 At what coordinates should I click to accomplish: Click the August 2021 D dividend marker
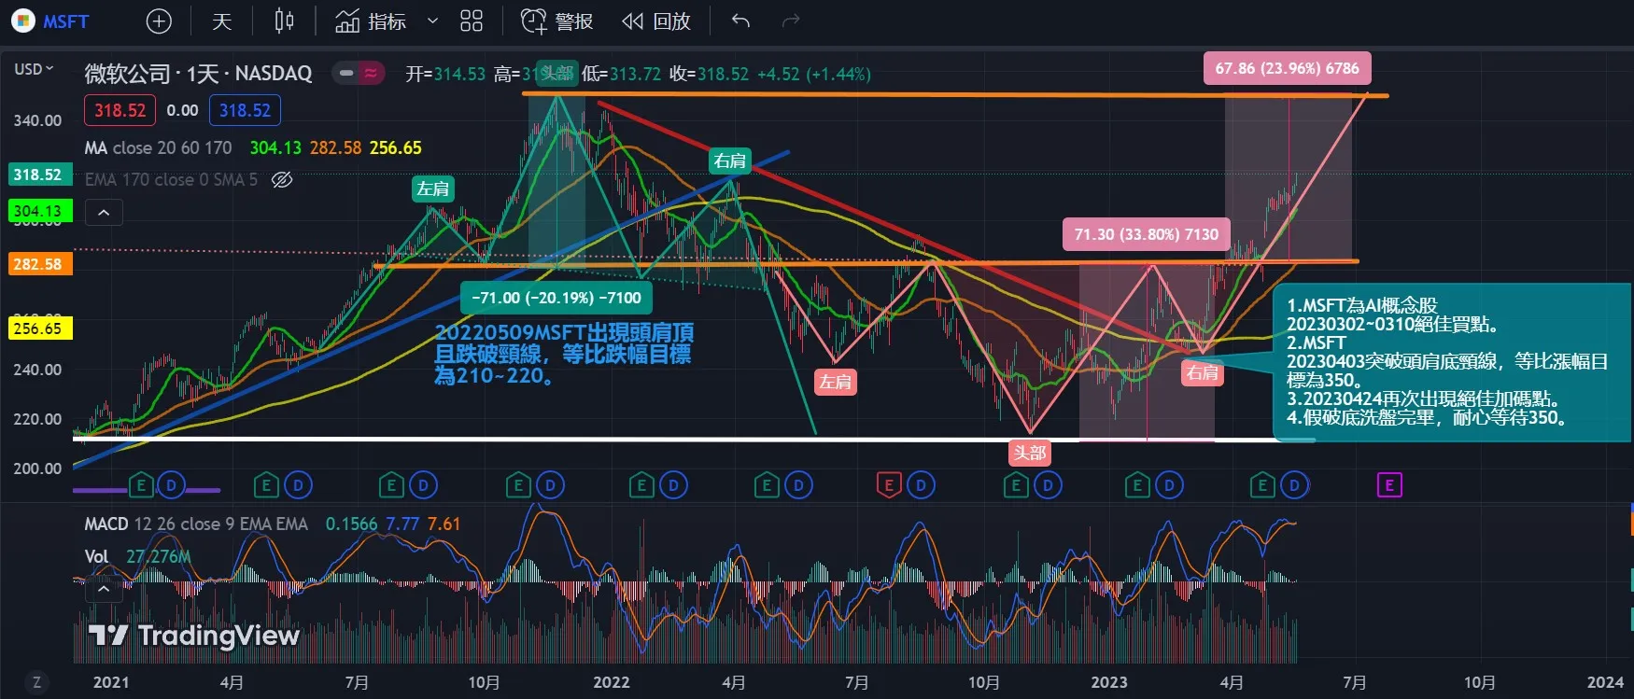[423, 484]
